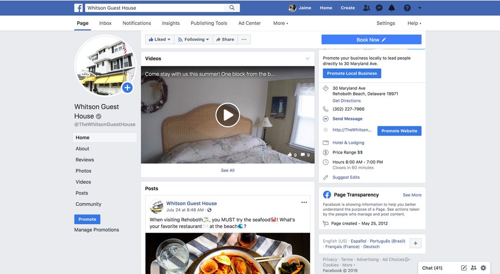Image resolution: width=500 pixels, height=274 pixels.
Task: Open the page Settings link
Action: [x=386, y=23]
